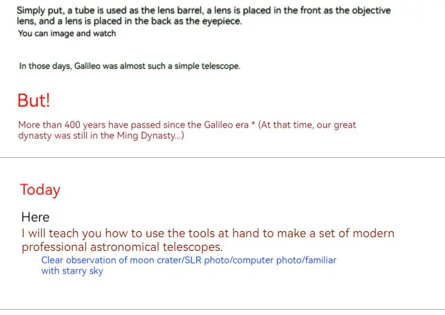Viewport: 445px width, 315px height.
Task: Click the "Ming Dynasty...)" text line
Action: pos(101,136)
